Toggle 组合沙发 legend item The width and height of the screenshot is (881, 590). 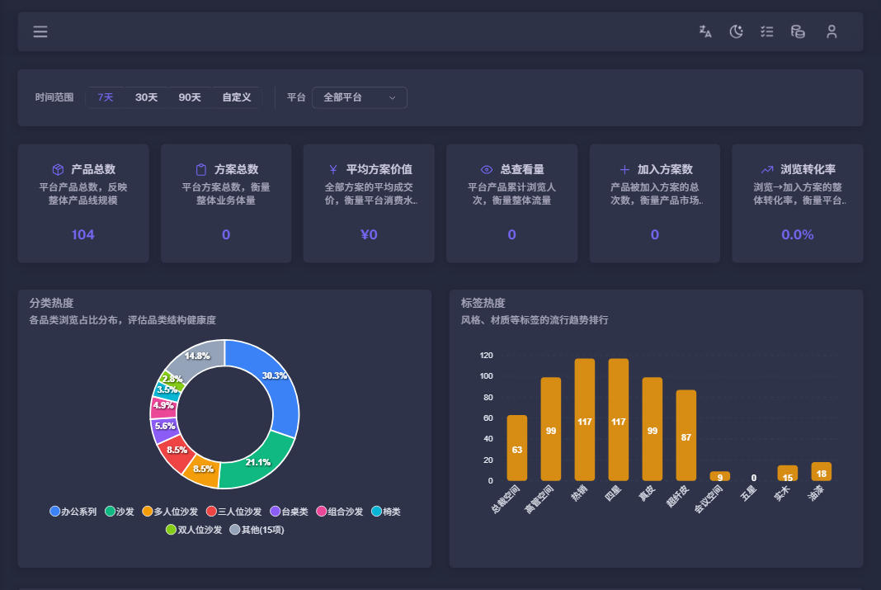340,512
